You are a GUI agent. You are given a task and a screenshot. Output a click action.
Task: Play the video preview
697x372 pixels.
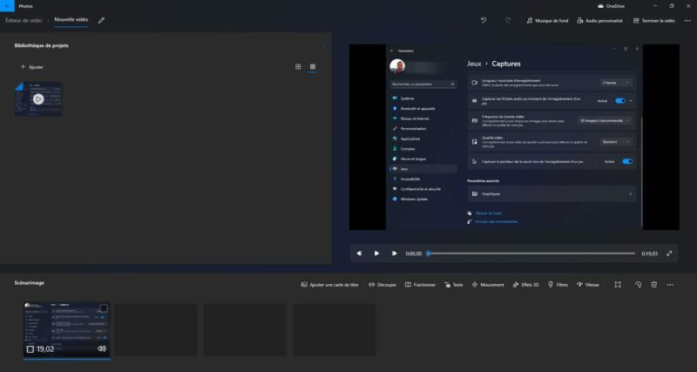[x=376, y=254]
